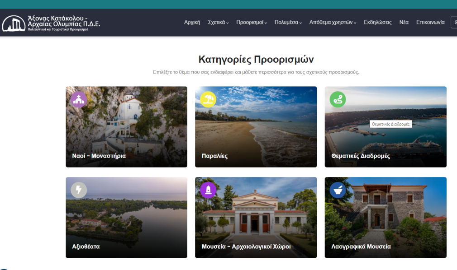Viewport: 457px width, 270px height.
Task: Select the Νέα menu item
Action: 404,23
